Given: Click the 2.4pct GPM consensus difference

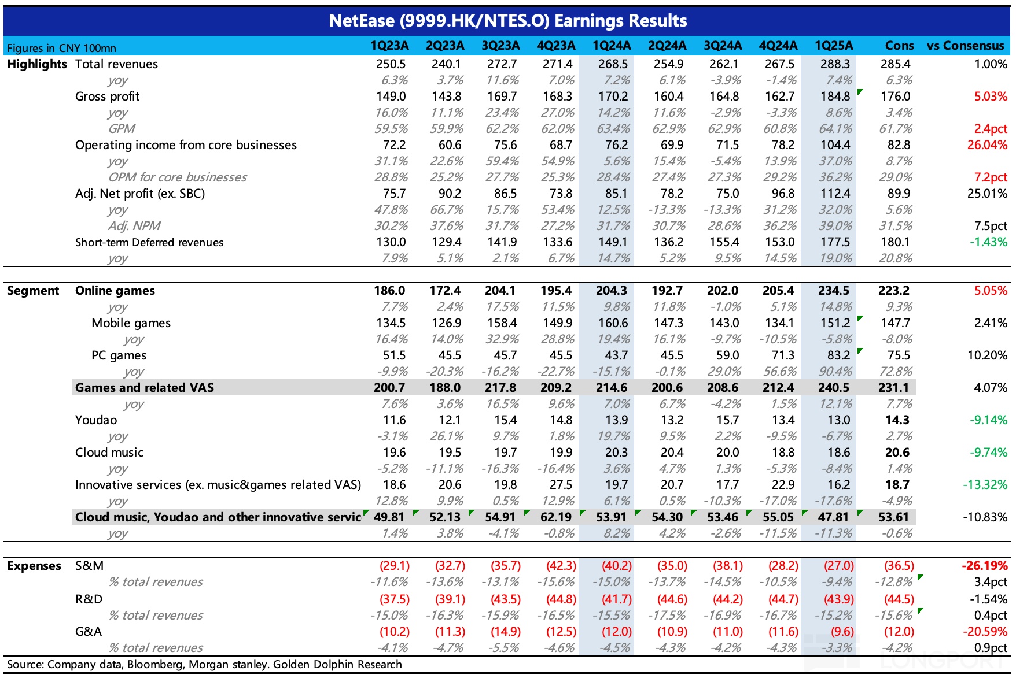Looking at the screenshot, I should [x=991, y=129].
